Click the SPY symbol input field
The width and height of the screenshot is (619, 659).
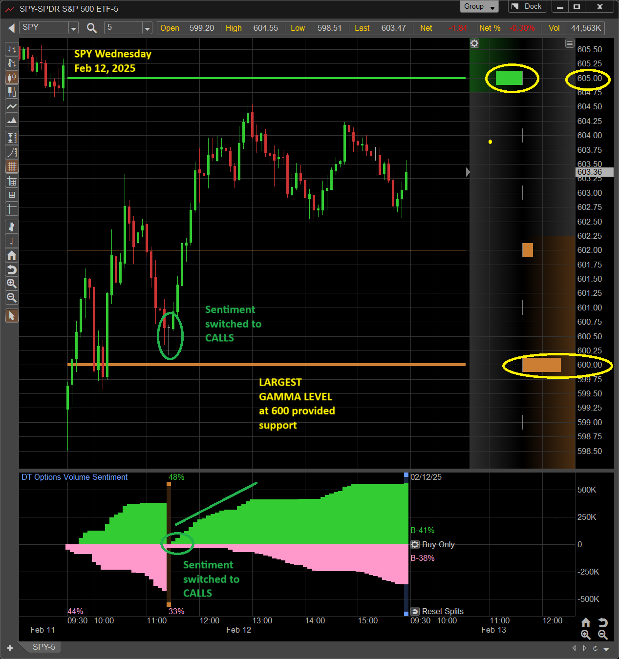click(44, 28)
